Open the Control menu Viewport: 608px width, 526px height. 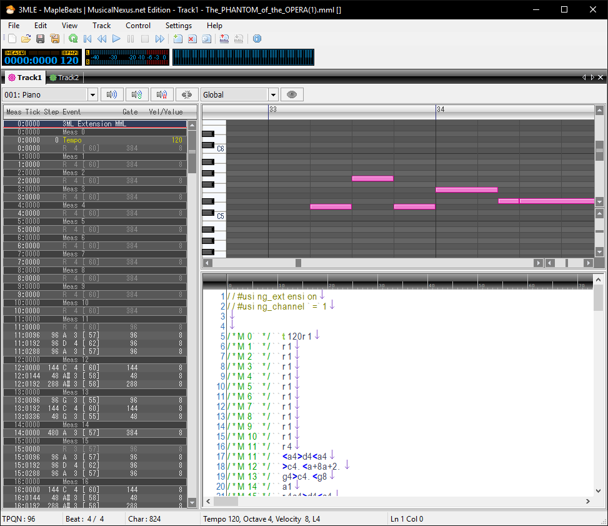[x=138, y=25]
